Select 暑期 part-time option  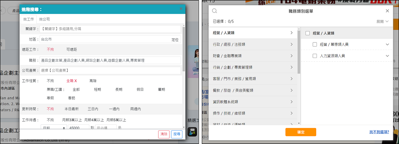(161, 89)
